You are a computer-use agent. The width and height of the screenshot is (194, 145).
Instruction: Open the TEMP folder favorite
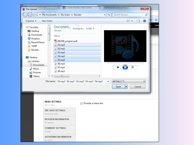coord(32,46)
